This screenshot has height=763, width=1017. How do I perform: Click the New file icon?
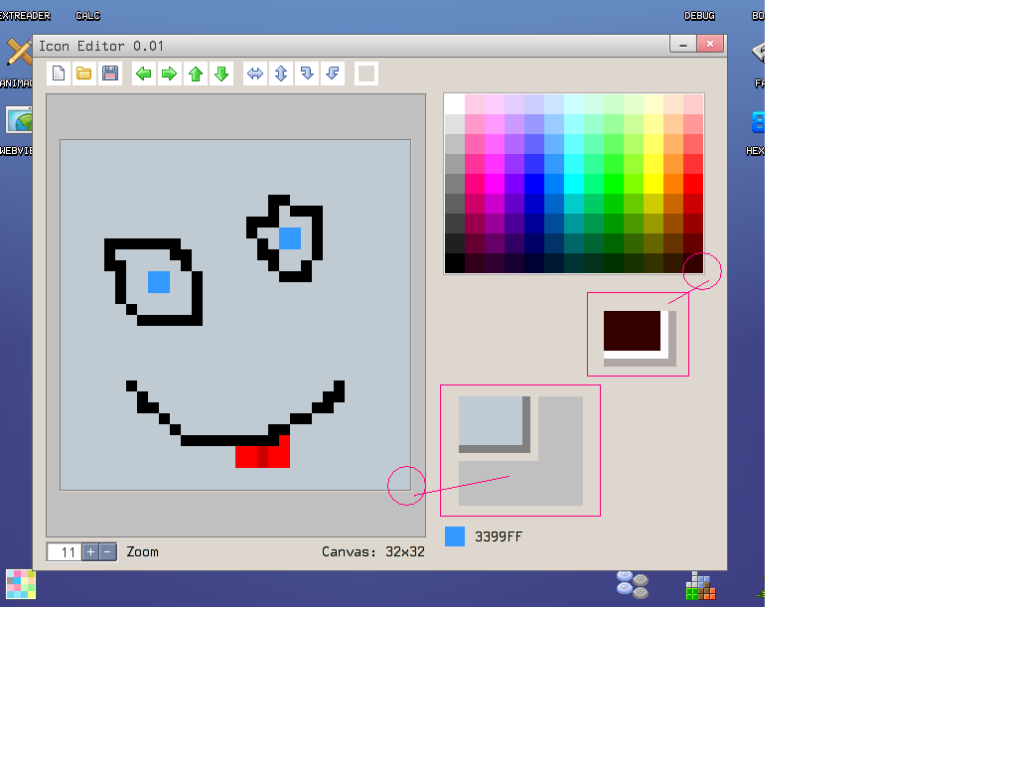pyautogui.click(x=59, y=74)
